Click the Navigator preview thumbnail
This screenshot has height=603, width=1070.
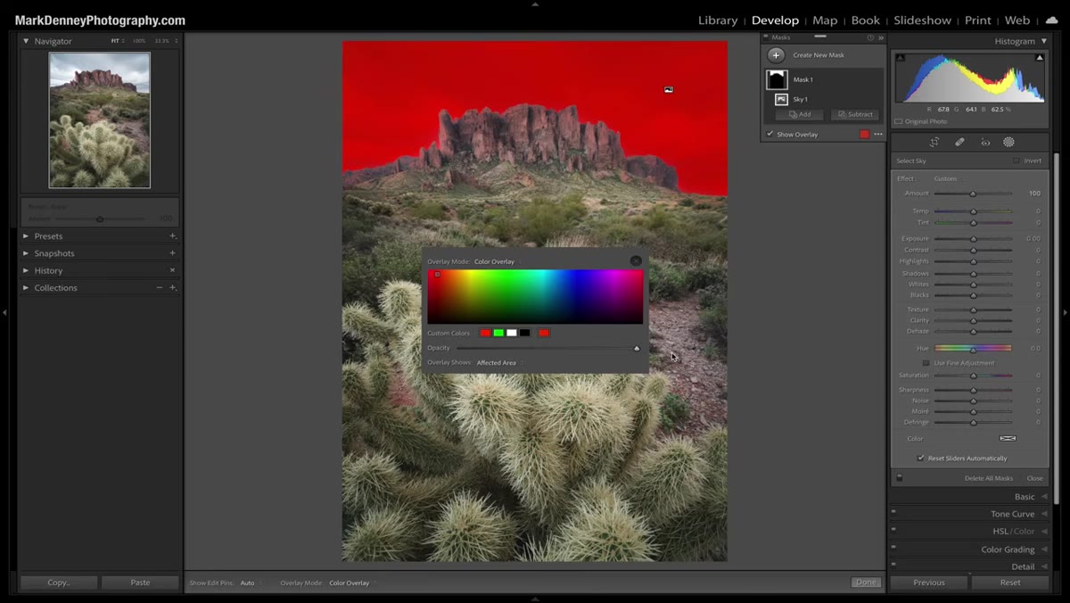99,120
